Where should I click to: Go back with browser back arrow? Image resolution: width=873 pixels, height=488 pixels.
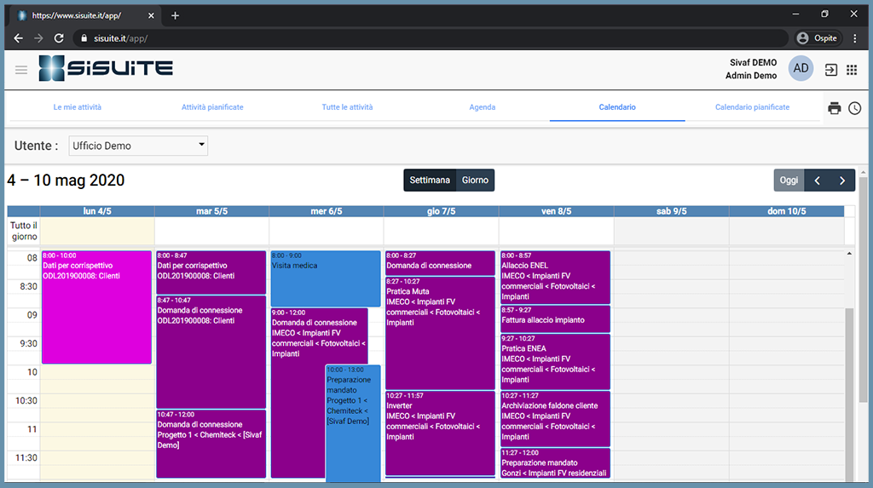tap(19, 38)
